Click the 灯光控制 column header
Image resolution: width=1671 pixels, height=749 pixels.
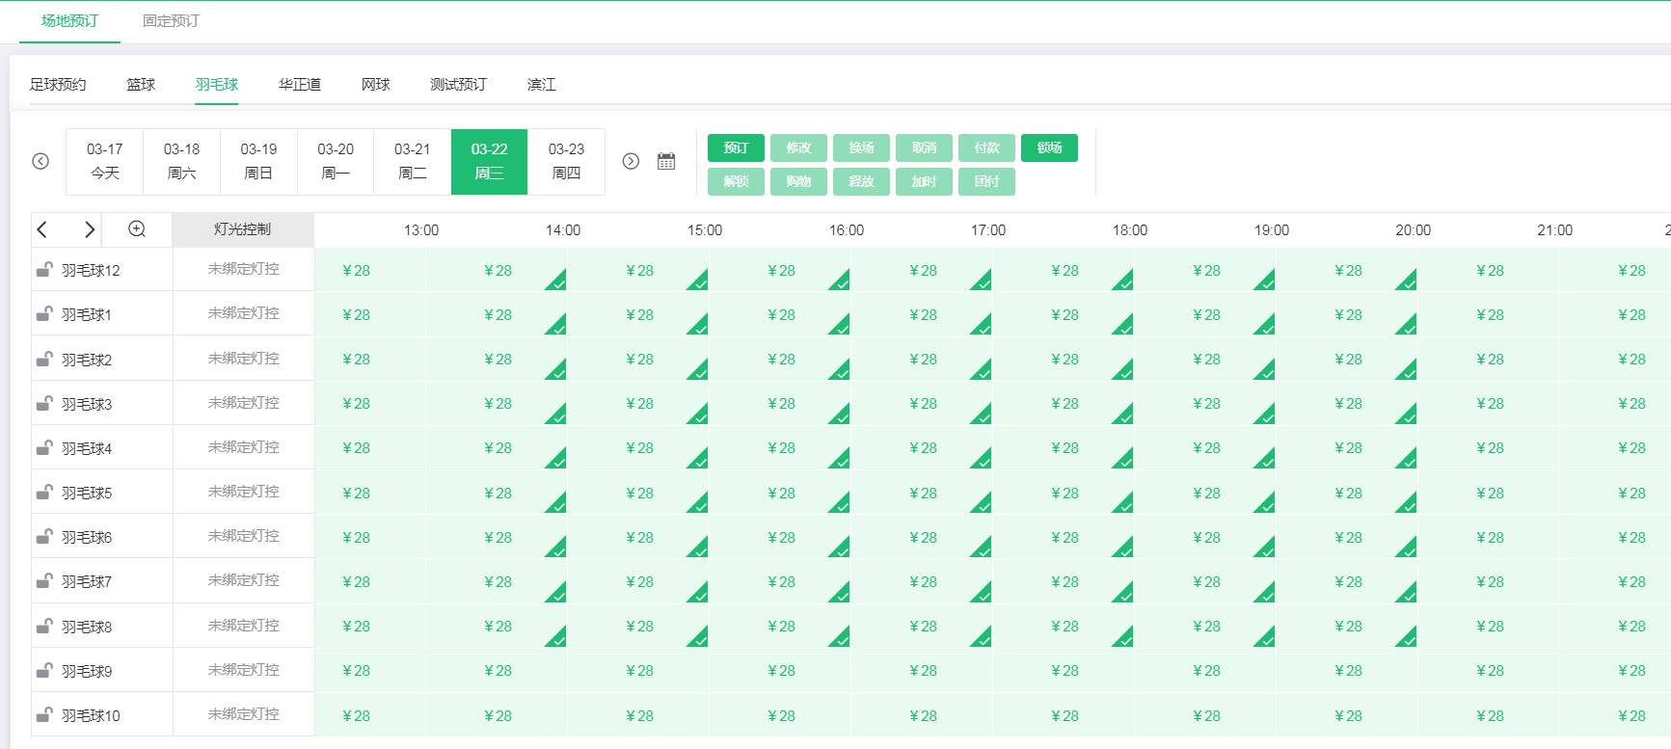coord(243,229)
